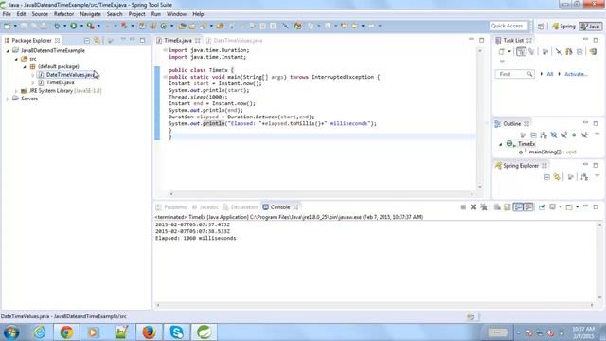Select main(String[]) method in Outline

547,152
